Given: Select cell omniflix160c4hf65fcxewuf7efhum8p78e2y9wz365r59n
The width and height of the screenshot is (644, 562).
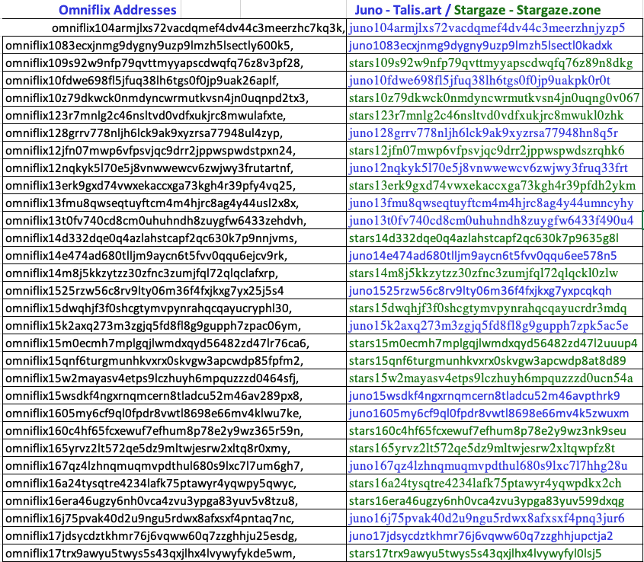Looking at the screenshot, I should (x=175, y=432).
